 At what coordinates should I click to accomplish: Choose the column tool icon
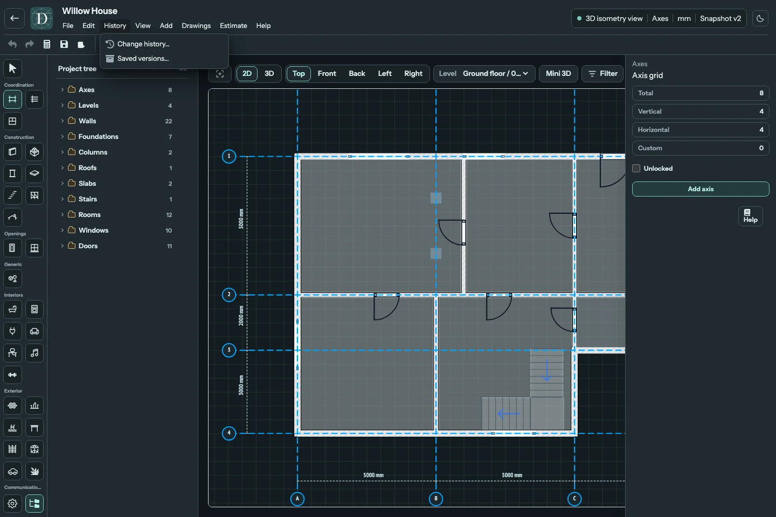[x=12, y=173]
